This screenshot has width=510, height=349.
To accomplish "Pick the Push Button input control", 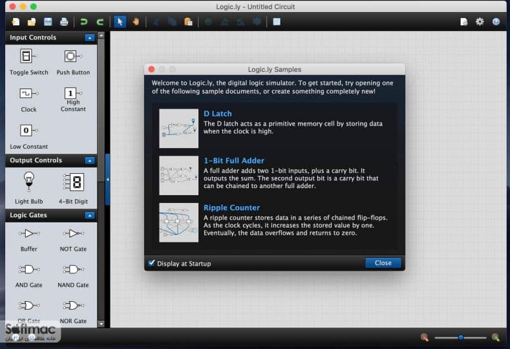I will pyautogui.click(x=73, y=62).
